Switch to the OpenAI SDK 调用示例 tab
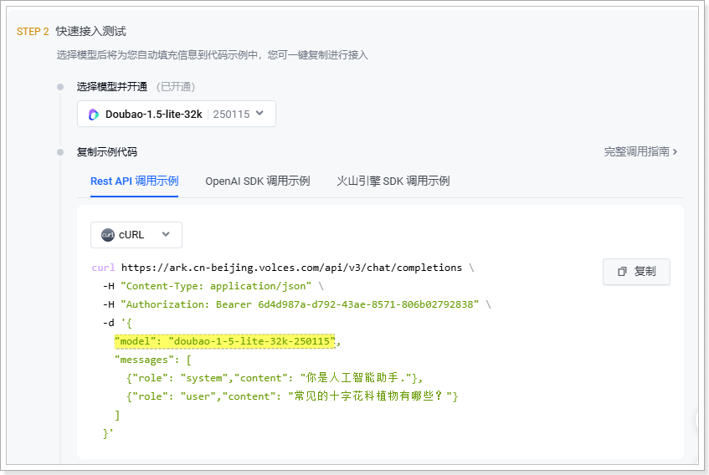This screenshot has height=475, width=709. pos(257,181)
